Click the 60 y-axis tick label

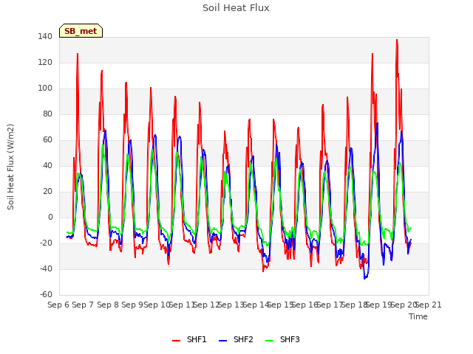point(47,139)
